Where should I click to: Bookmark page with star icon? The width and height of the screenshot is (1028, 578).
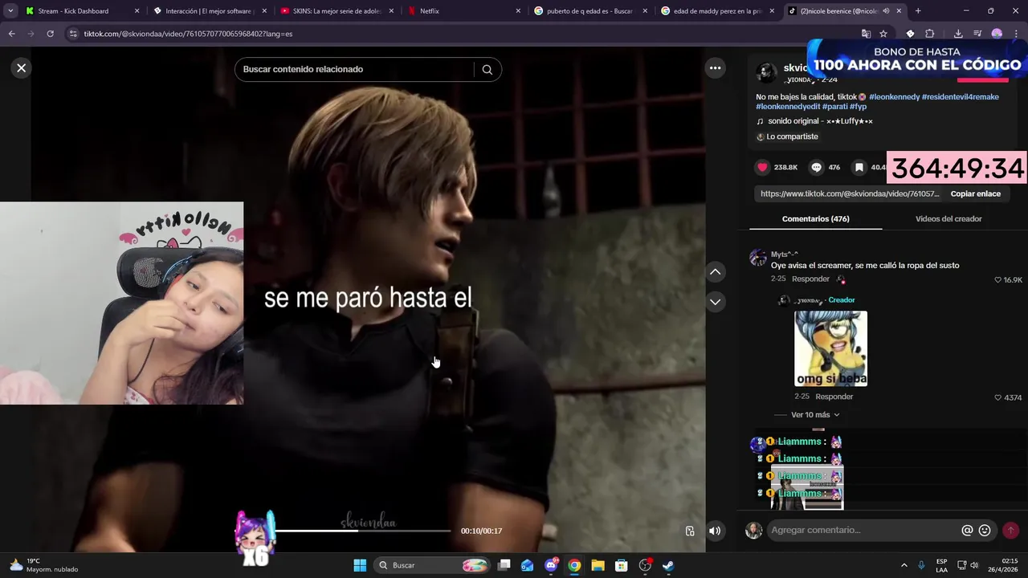[883, 34]
